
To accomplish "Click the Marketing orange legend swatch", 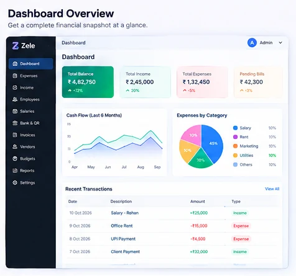I will pyautogui.click(x=235, y=146).
